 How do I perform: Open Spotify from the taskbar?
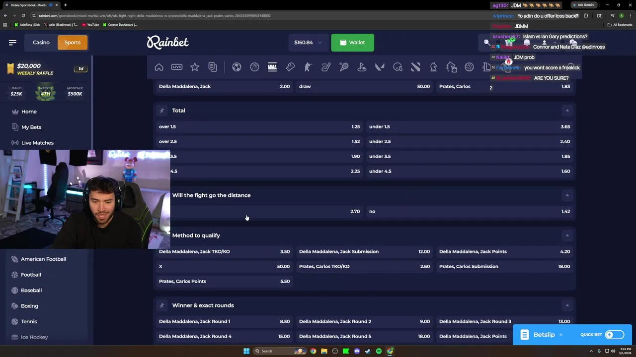click(379, 351)
